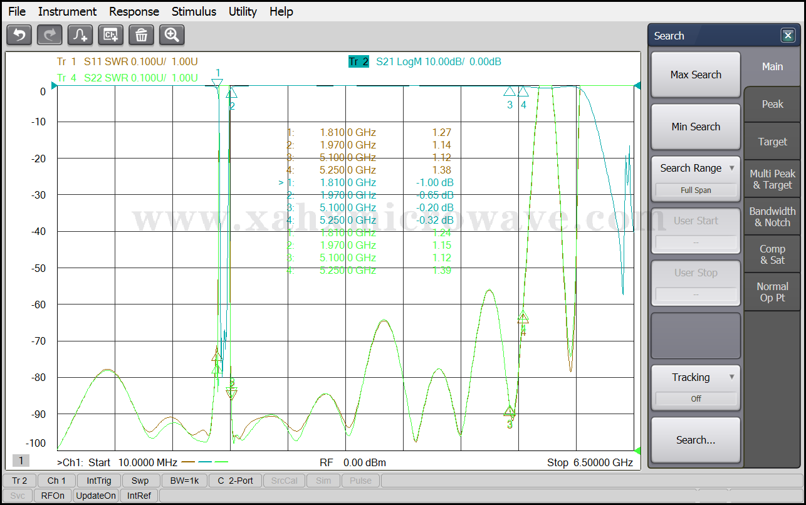806x505 pixels.
Task: Open the Stimulus menu
Action: (x=194, y=11)
